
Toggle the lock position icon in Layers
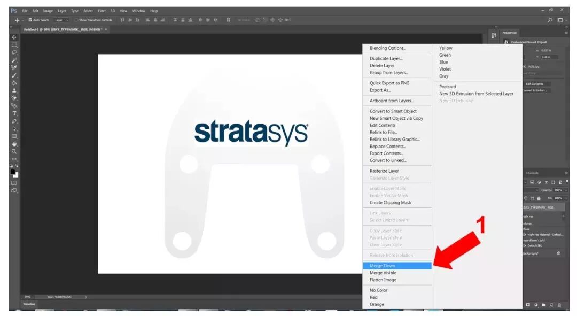pos(526,198)
